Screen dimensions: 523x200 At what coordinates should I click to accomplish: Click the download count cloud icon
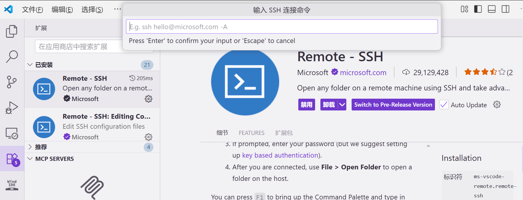406,72
